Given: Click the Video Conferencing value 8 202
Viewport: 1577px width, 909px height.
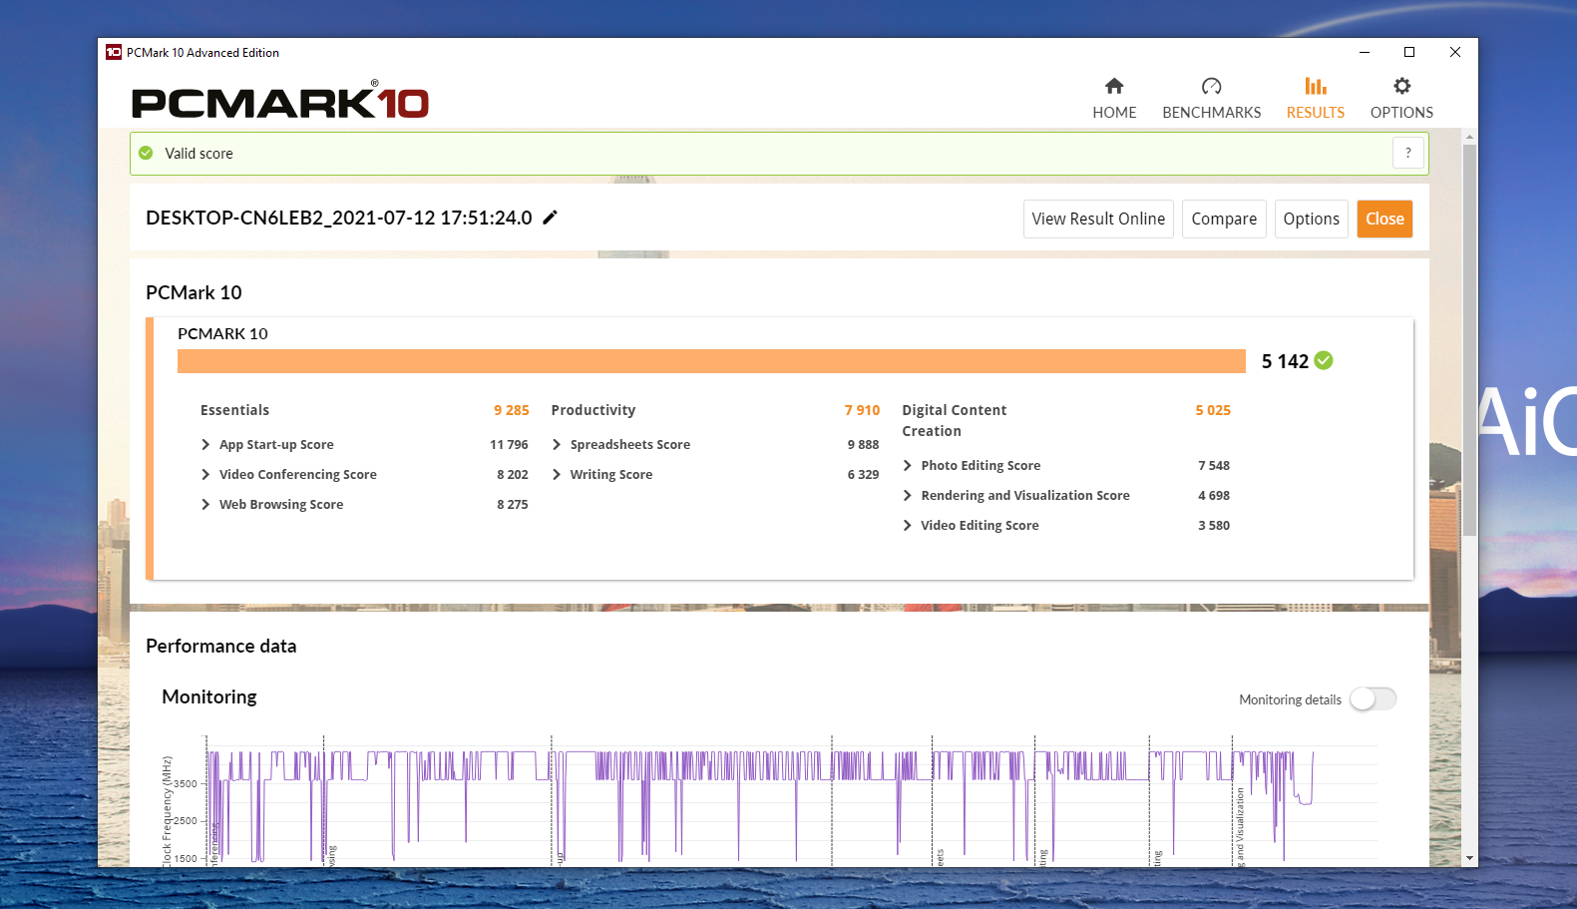Looking at the screenshot, I should click(513, 475).
